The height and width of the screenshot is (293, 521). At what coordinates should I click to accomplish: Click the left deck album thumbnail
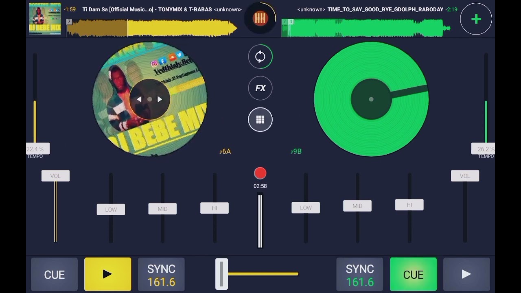click(x=45, y=19)
